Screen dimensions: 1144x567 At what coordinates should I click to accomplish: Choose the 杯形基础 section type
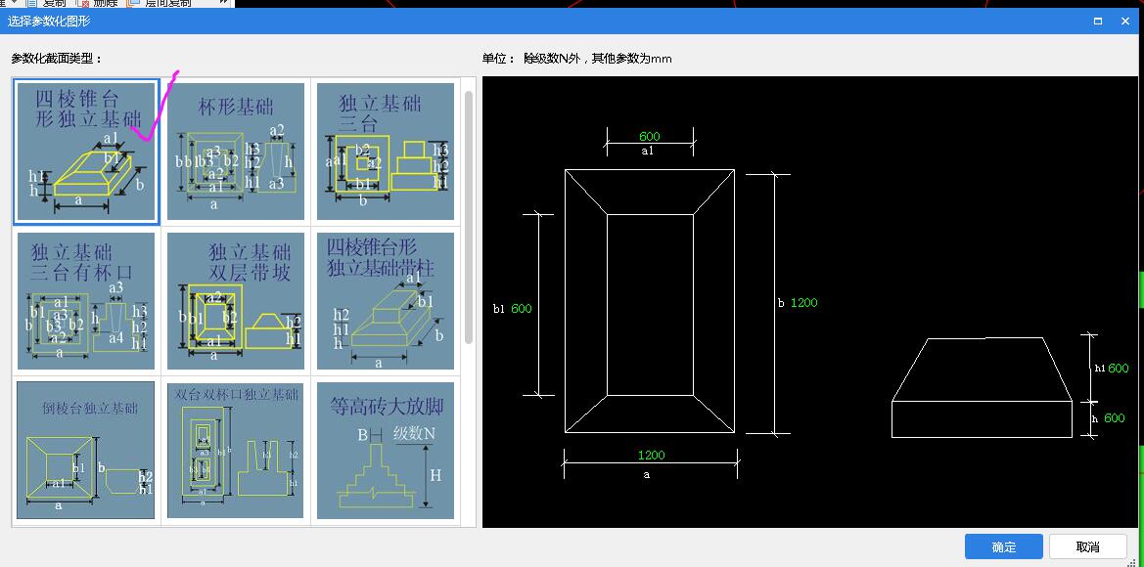coord(236,151)
